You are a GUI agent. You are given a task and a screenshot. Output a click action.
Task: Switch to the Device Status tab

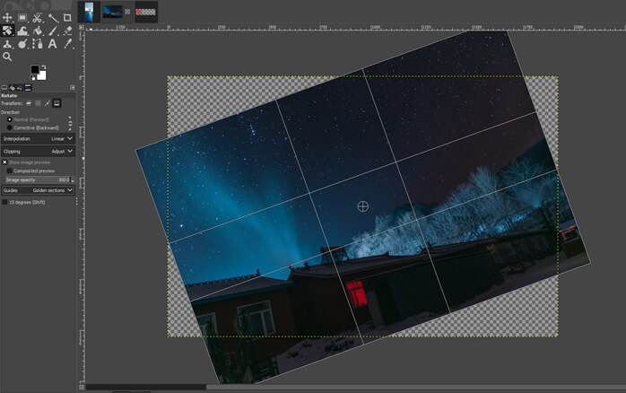(12, 88)
